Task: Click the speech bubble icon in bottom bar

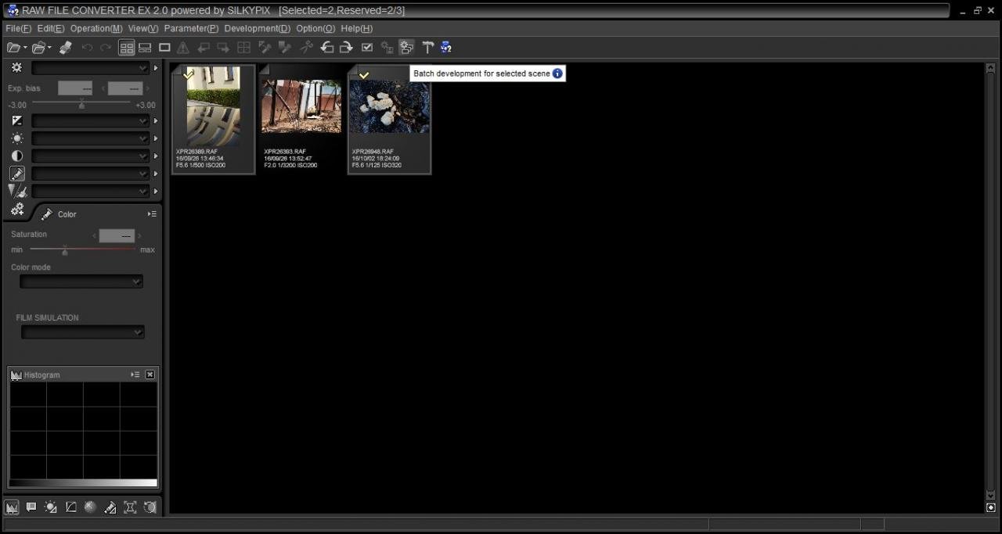Action: (x=31, y=507)
